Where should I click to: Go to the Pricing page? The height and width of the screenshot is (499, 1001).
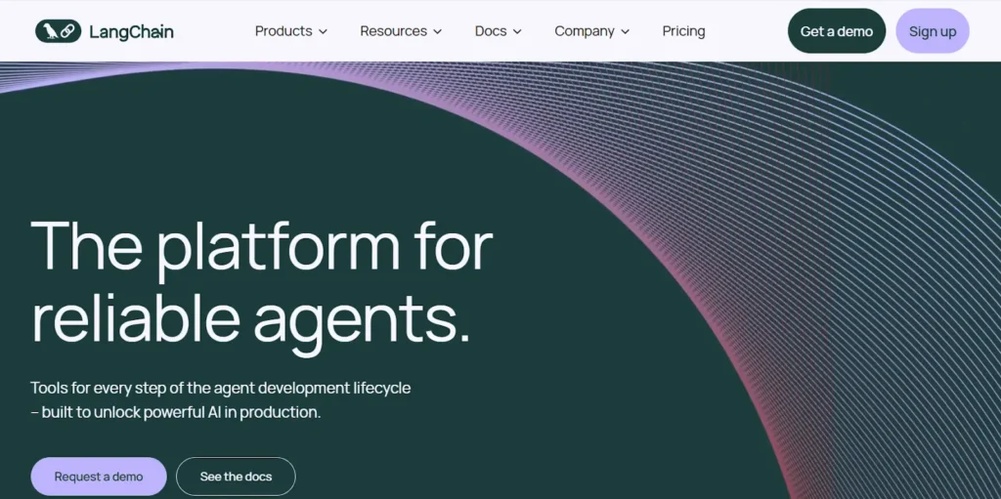click(683, 31)
